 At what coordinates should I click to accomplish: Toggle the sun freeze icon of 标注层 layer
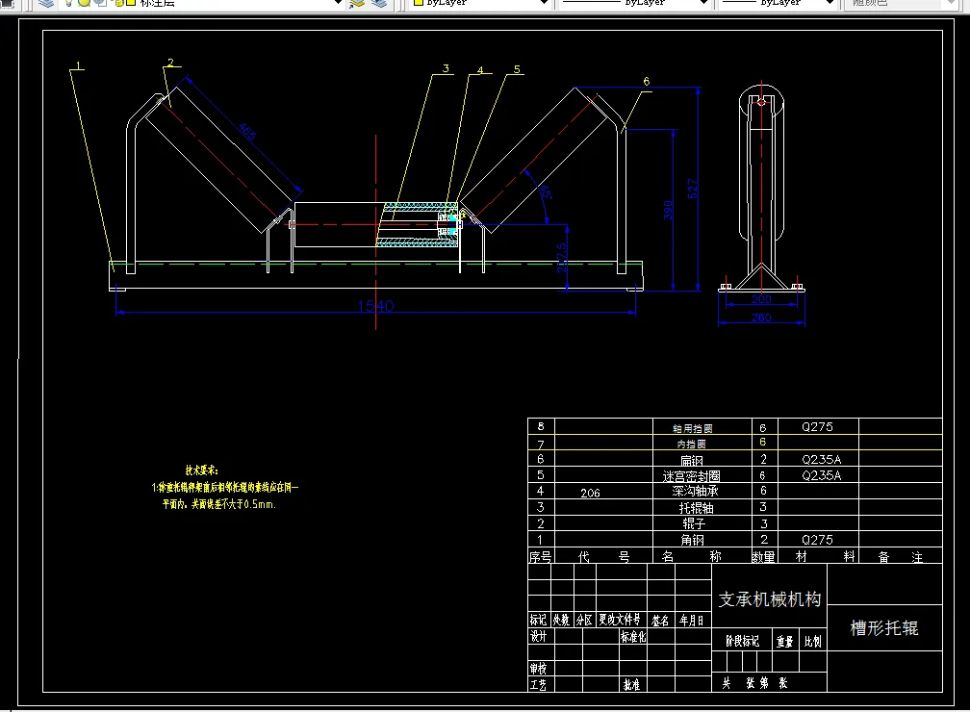(84, 3)
